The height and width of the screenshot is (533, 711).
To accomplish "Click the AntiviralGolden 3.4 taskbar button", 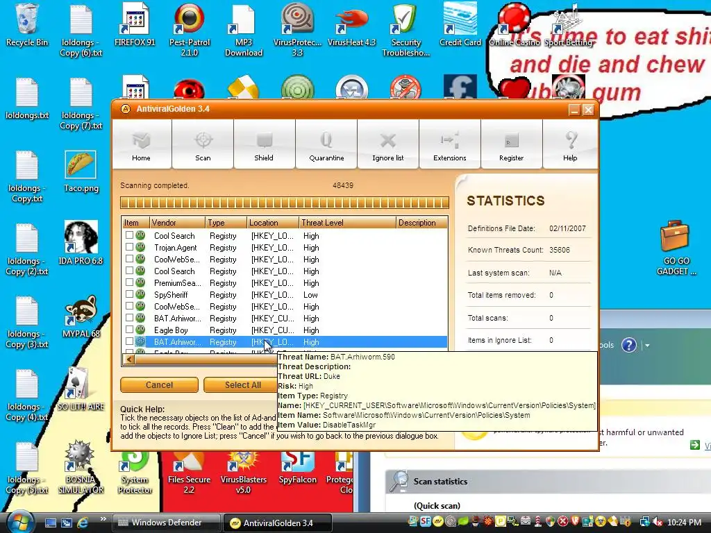I will tap(278, 523).
